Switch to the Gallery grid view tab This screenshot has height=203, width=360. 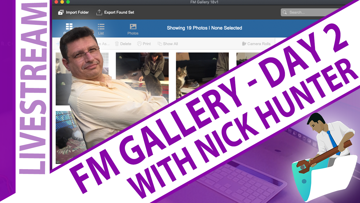click(69, 28)
